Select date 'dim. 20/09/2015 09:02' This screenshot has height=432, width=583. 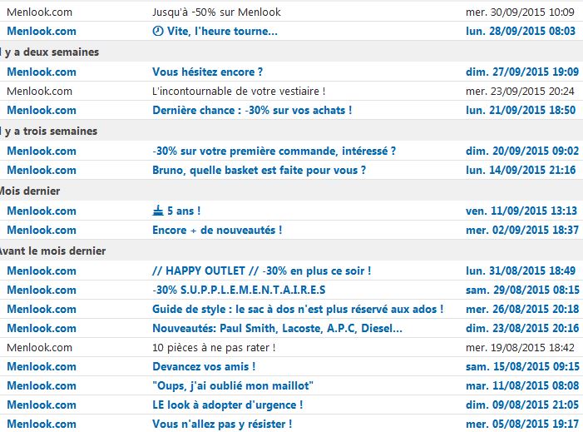pyautogui.click(x=522, y=151)
